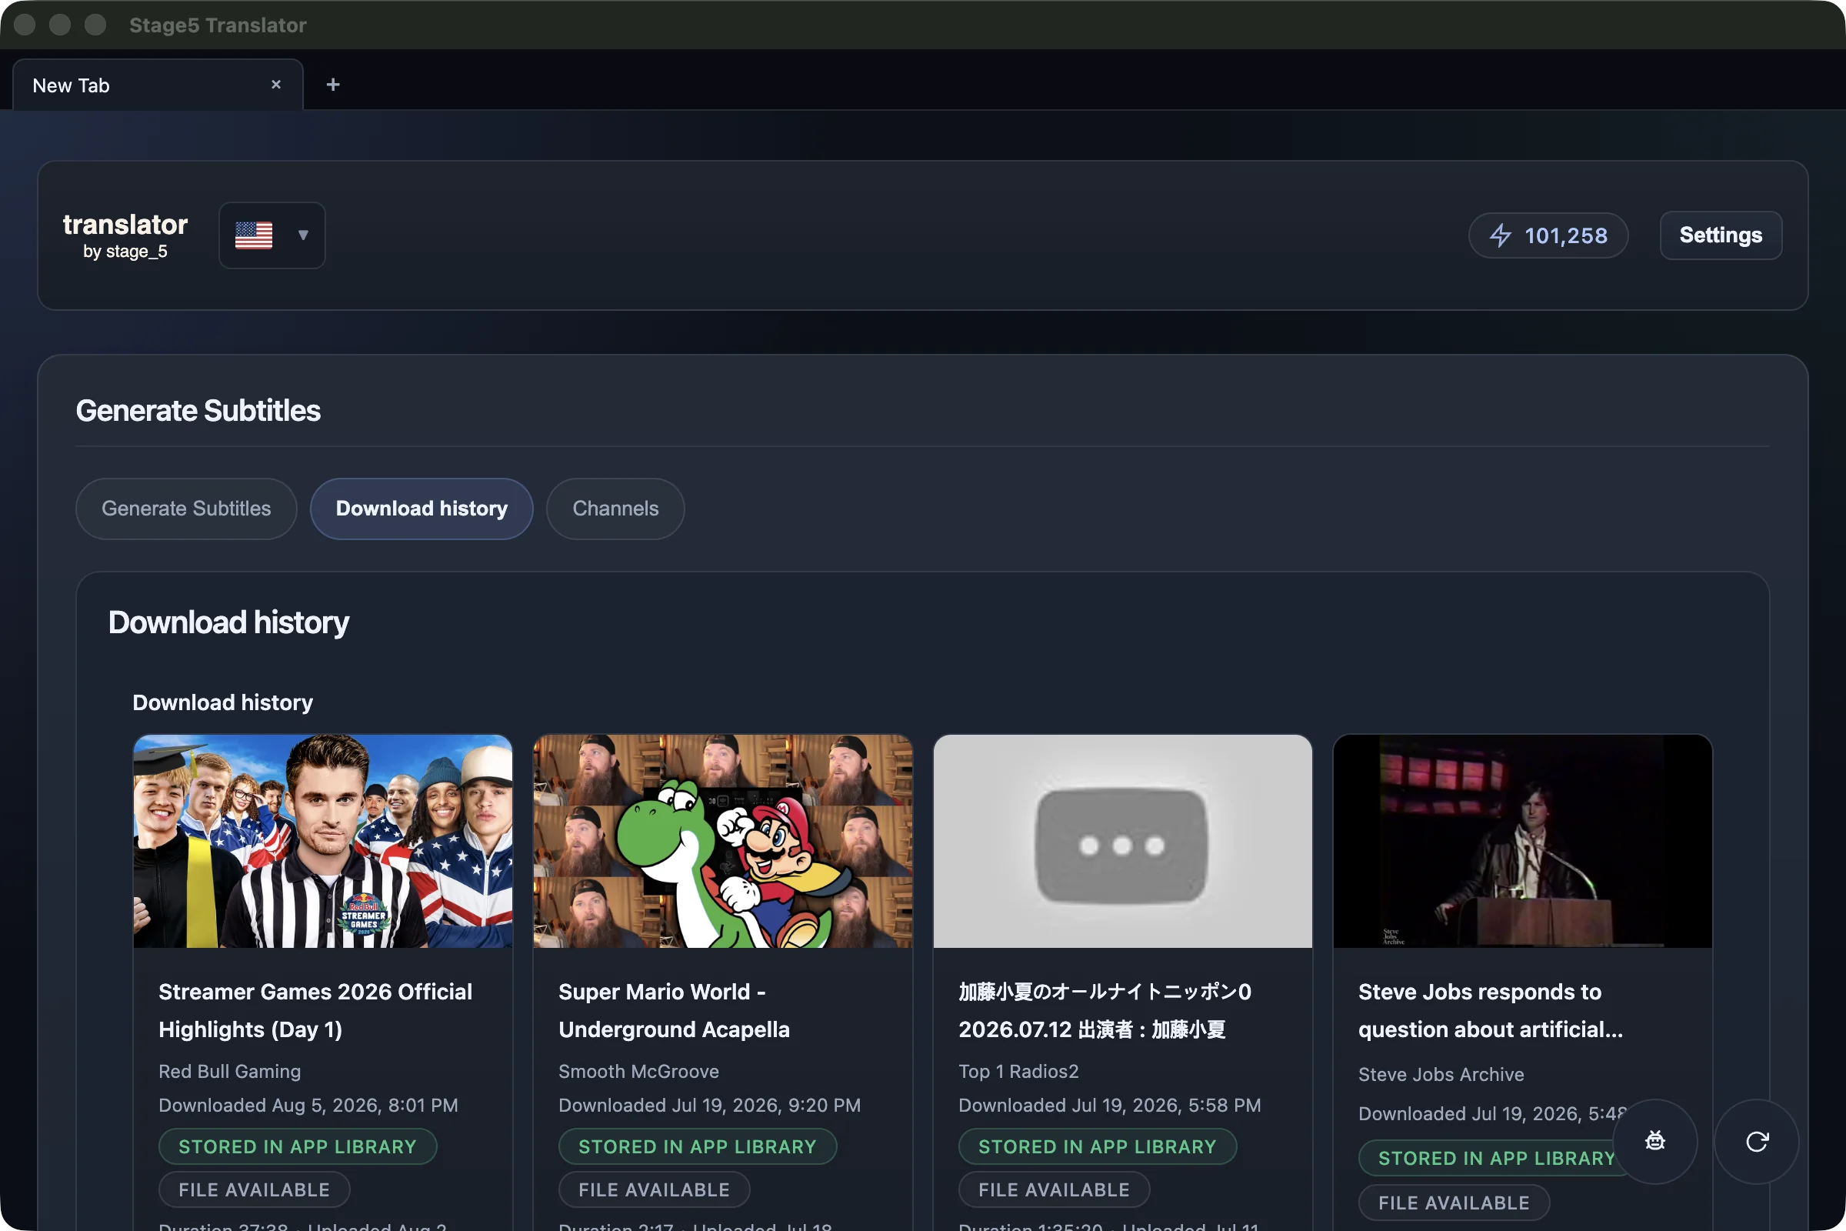Screen dimensions: 1846x1231
Task: Click 'Downloaded Aug 5, 2026, 8:01 PM'
Action: 308,1106
